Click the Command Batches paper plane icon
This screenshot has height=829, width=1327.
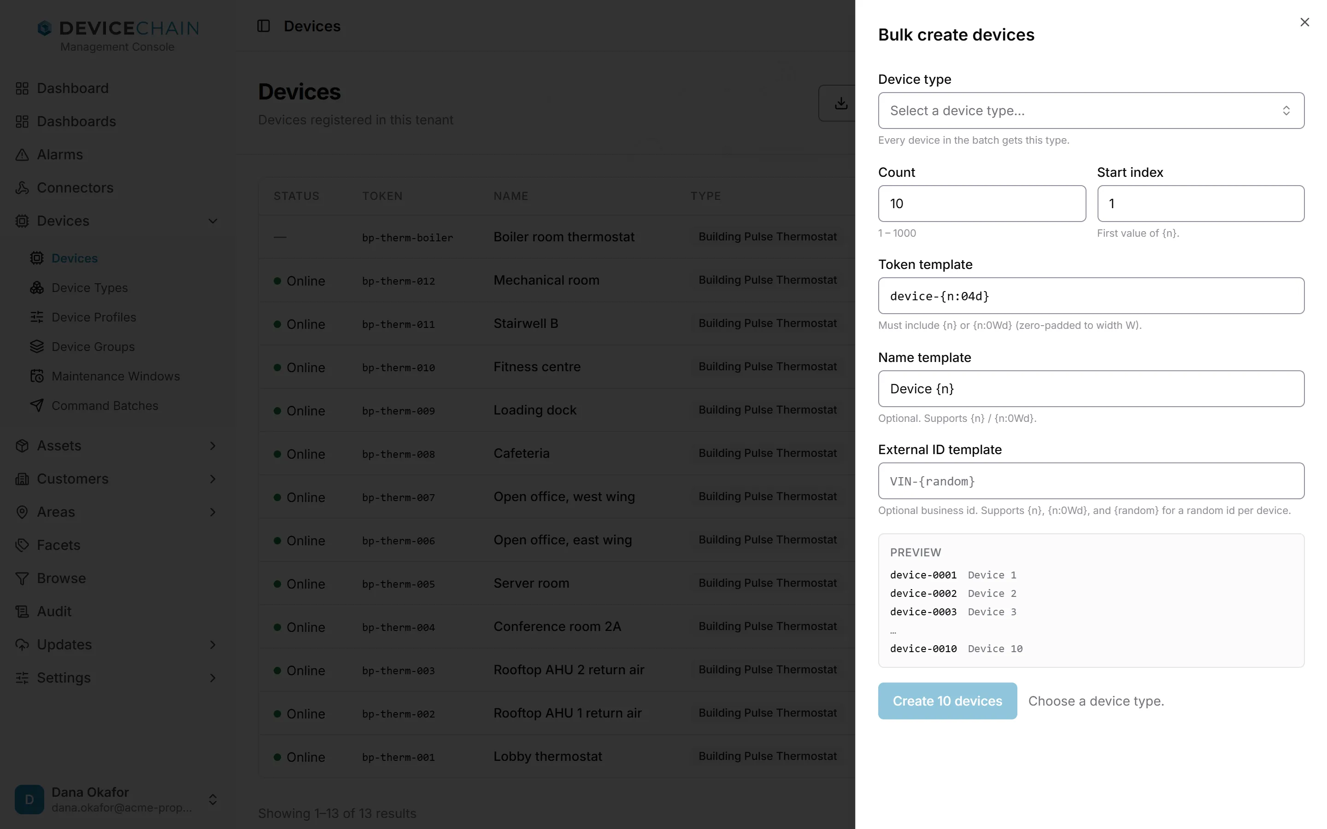click(37, 406)
